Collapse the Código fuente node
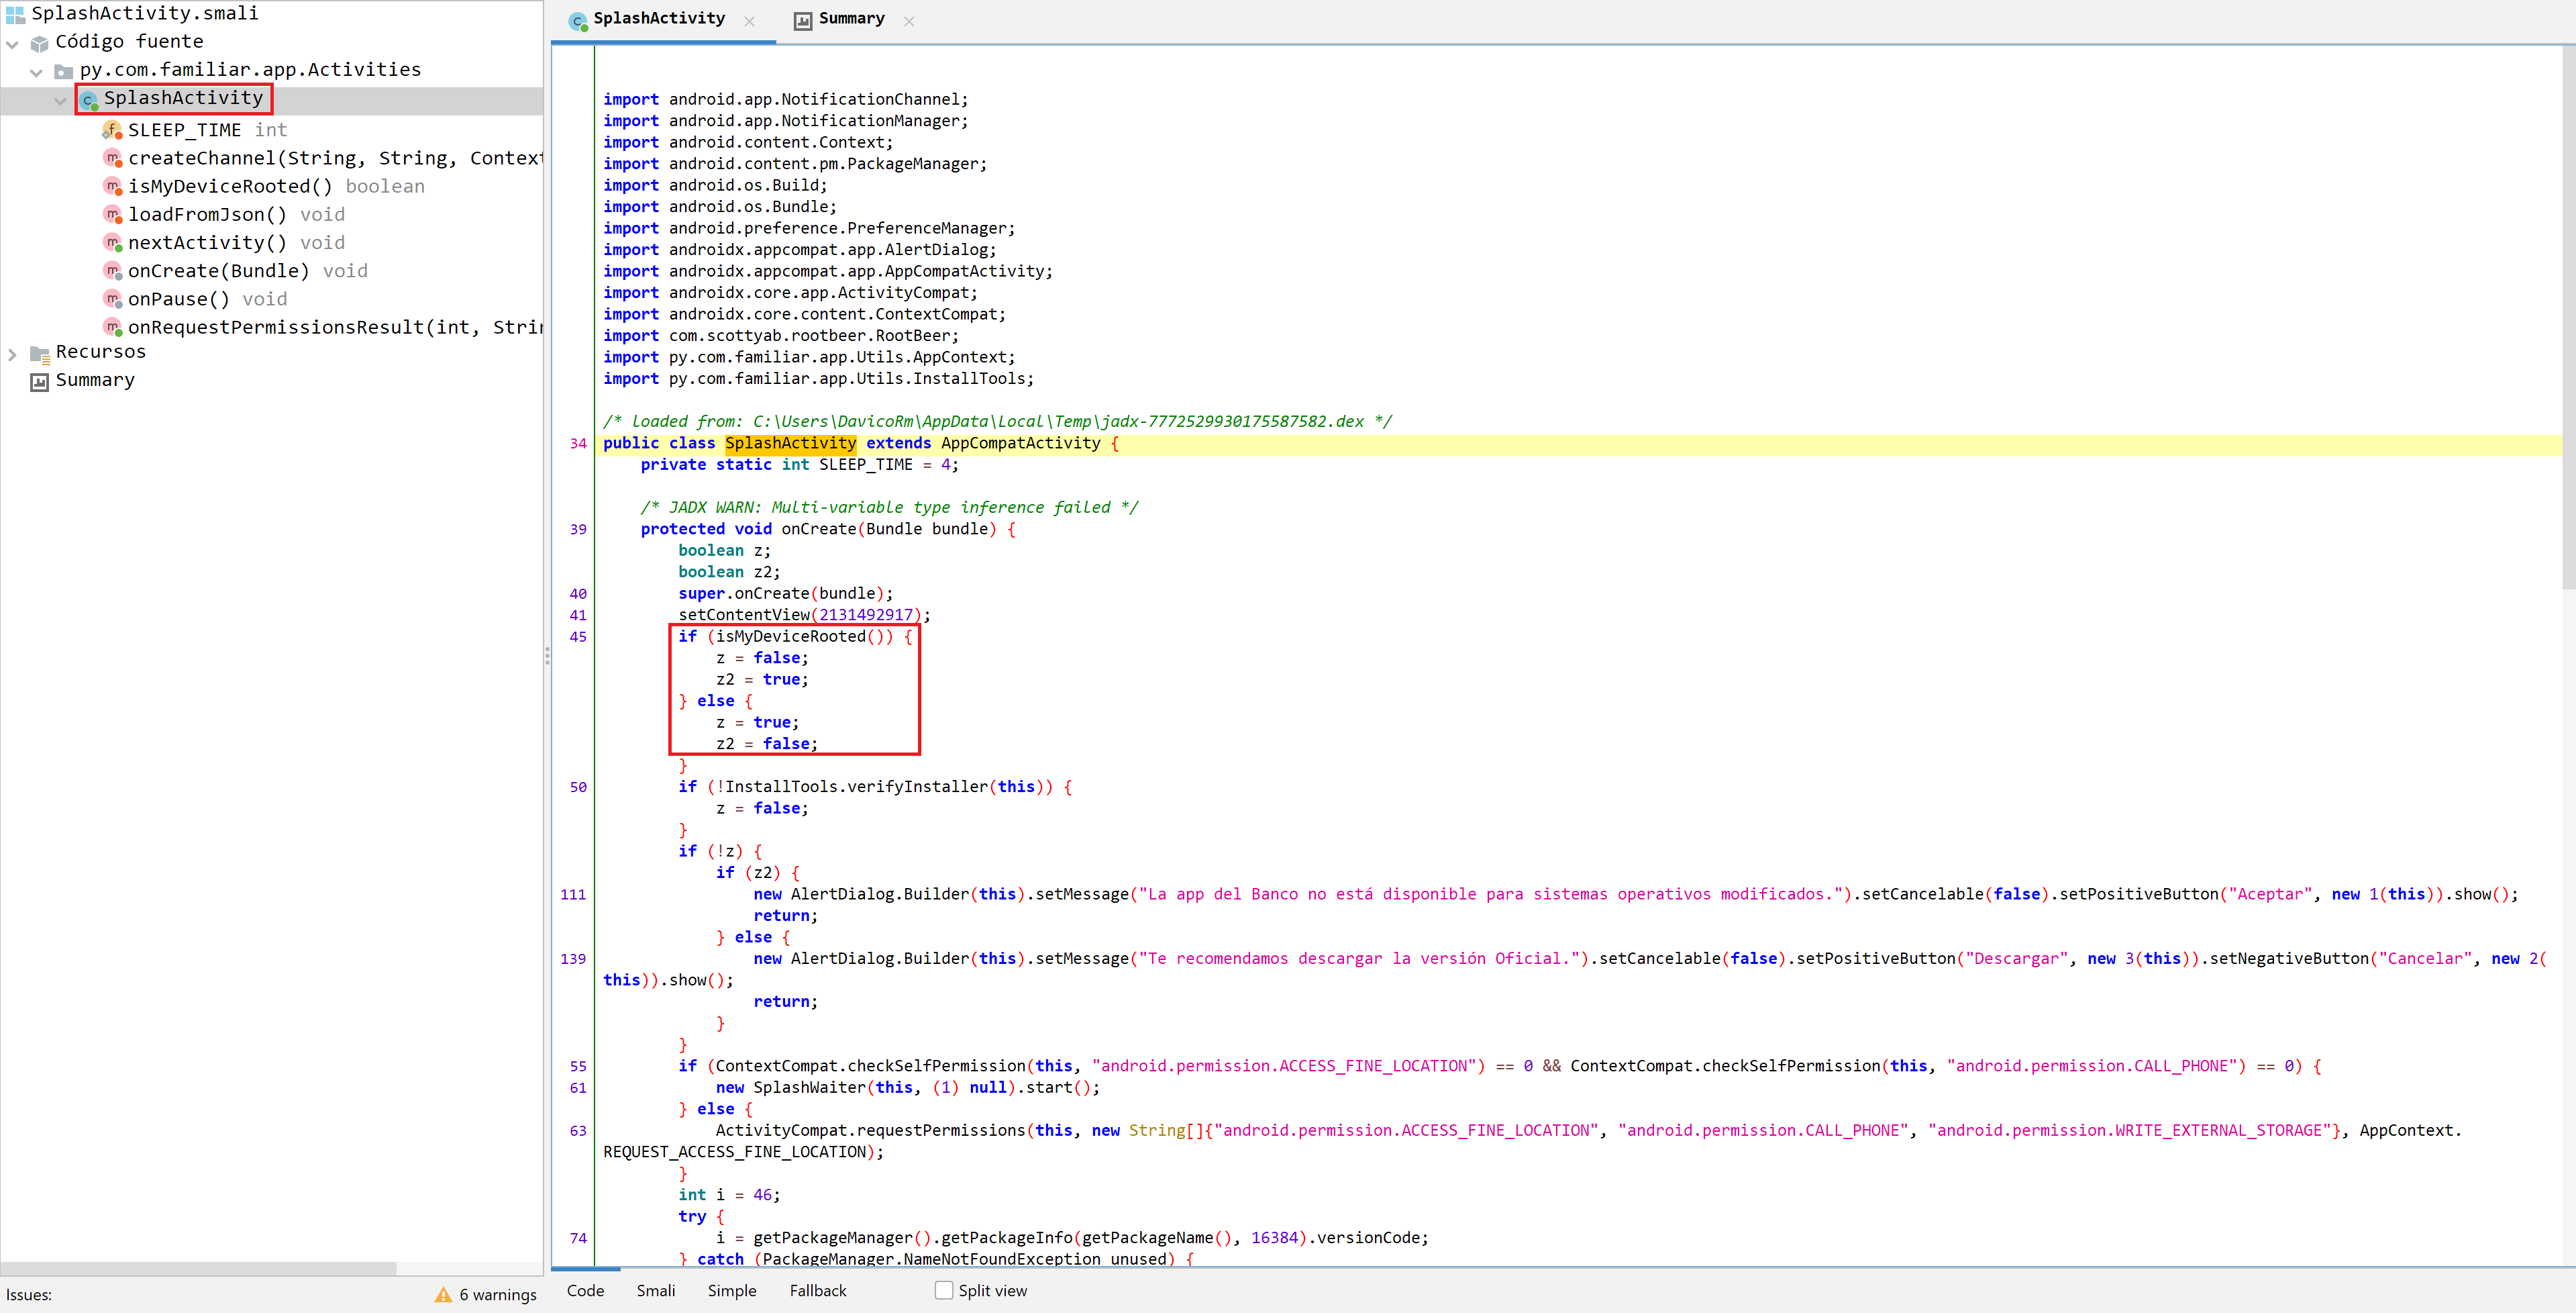The height and width of the screenshot is (1313, 2576). click(x=12, y=43)
